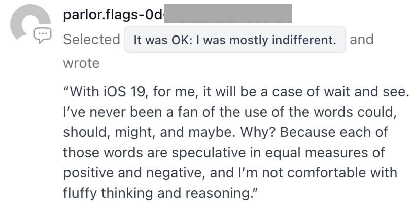Click "Because each of" text

[334, 132]
